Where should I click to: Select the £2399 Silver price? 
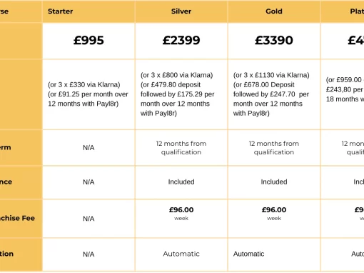pos(181,40)
